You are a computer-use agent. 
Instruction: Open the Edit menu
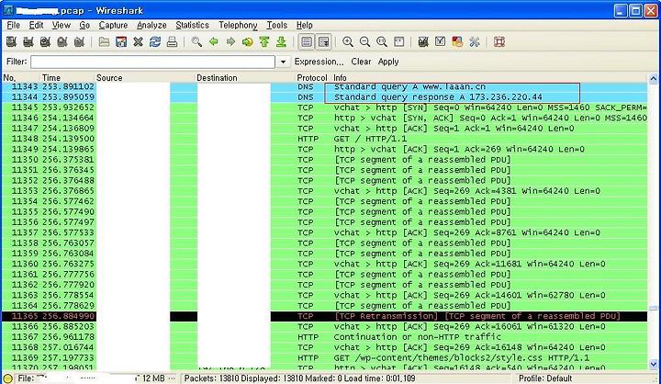[36, 26]
